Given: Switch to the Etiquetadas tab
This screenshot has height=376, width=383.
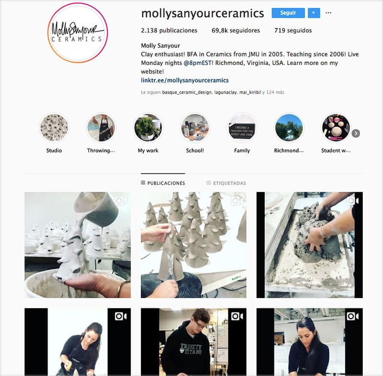Looking at the screenshot, I should (226, 183).
